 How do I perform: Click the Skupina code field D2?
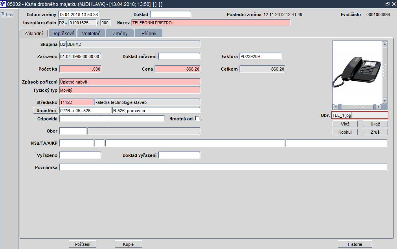point(62,44)
